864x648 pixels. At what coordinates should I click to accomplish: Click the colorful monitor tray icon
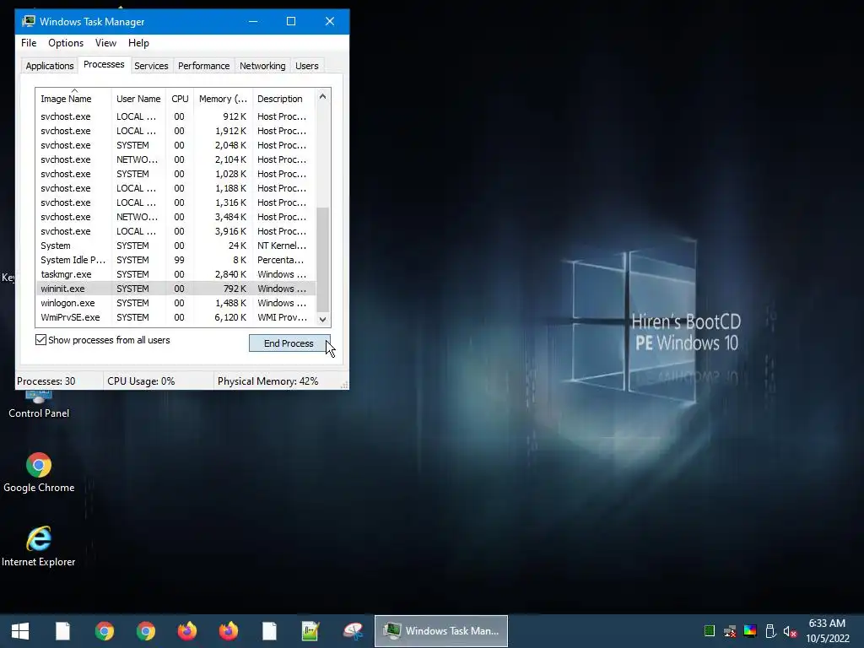[x=750, y=631]
